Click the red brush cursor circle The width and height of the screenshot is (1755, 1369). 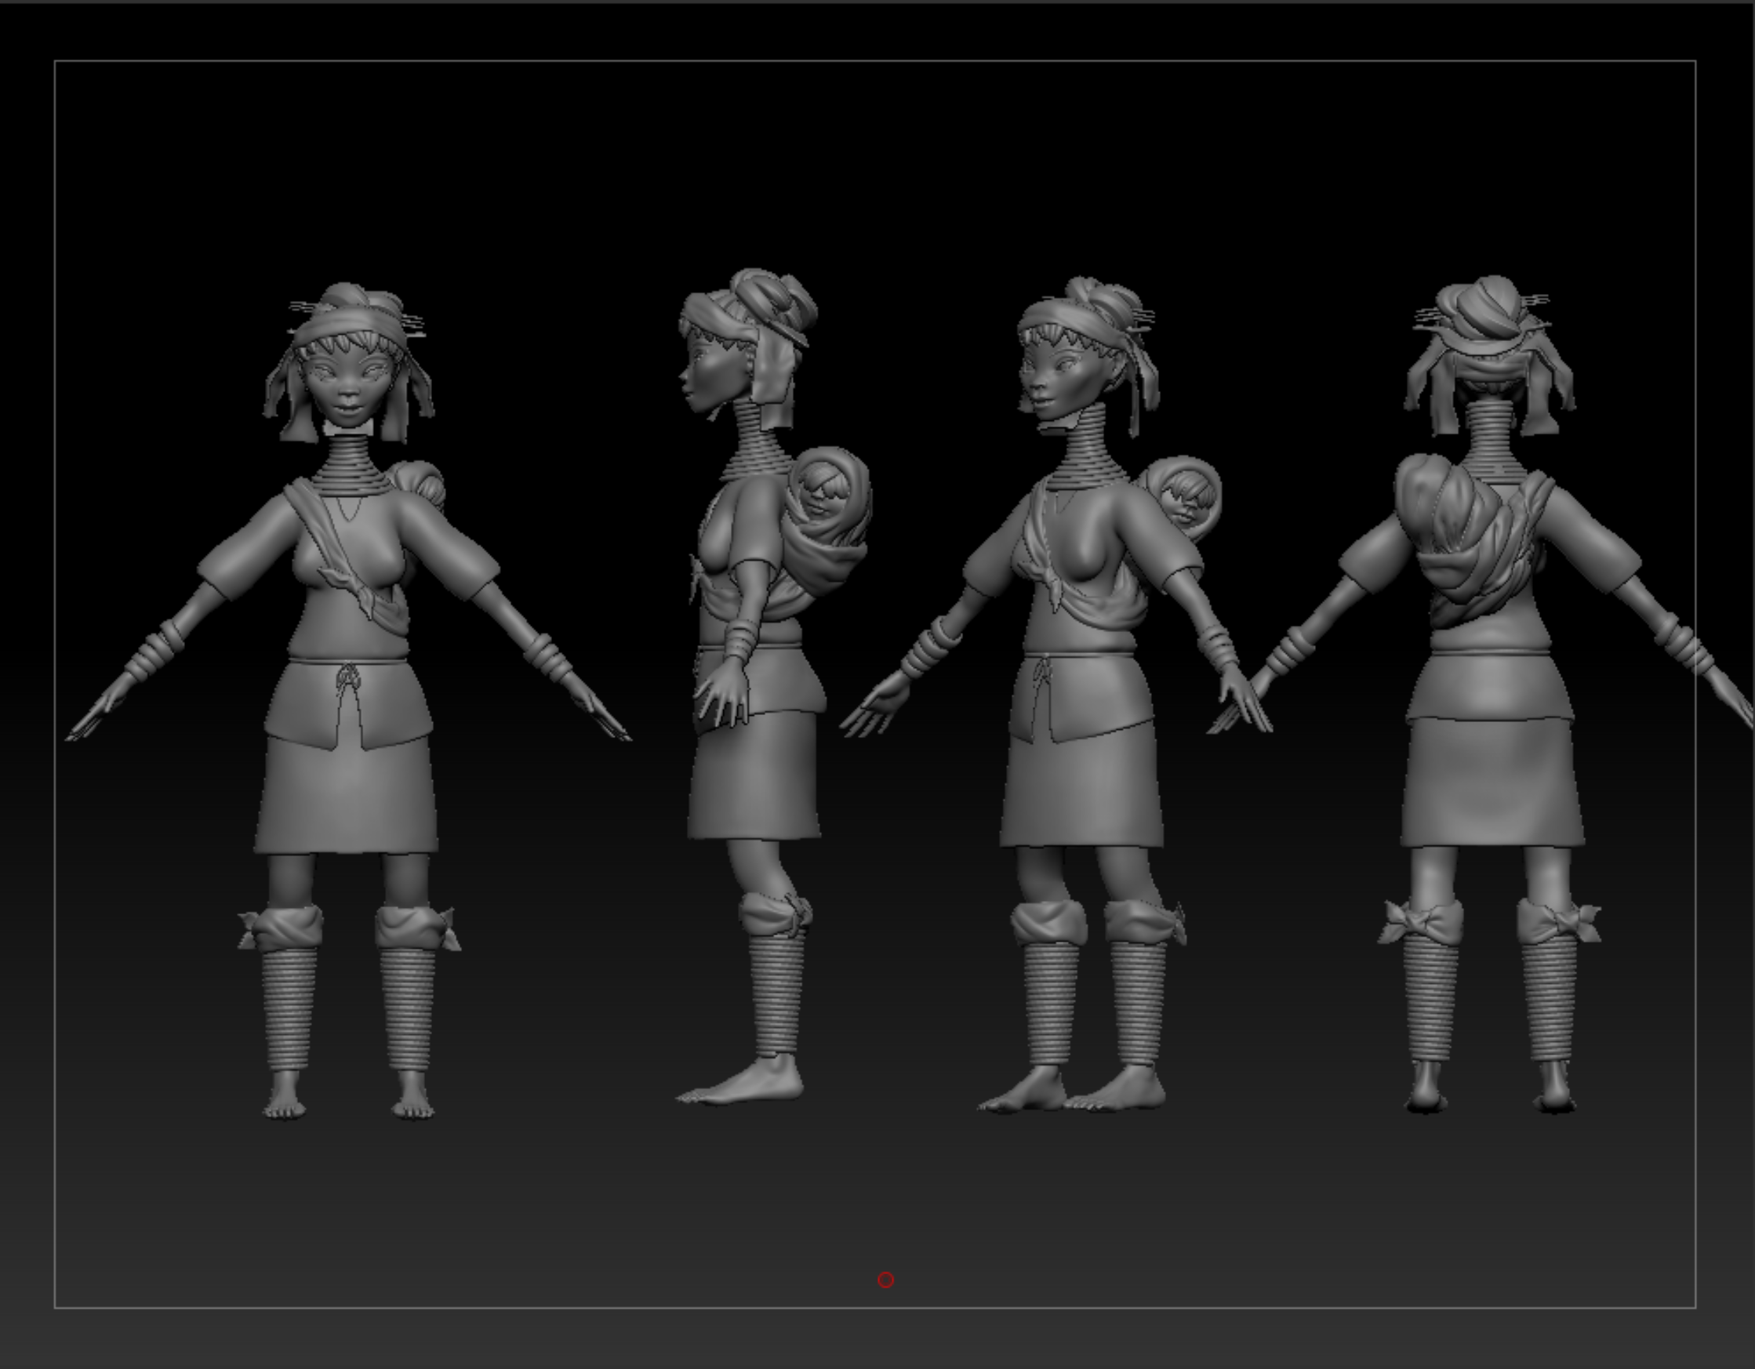point(885,1280)
